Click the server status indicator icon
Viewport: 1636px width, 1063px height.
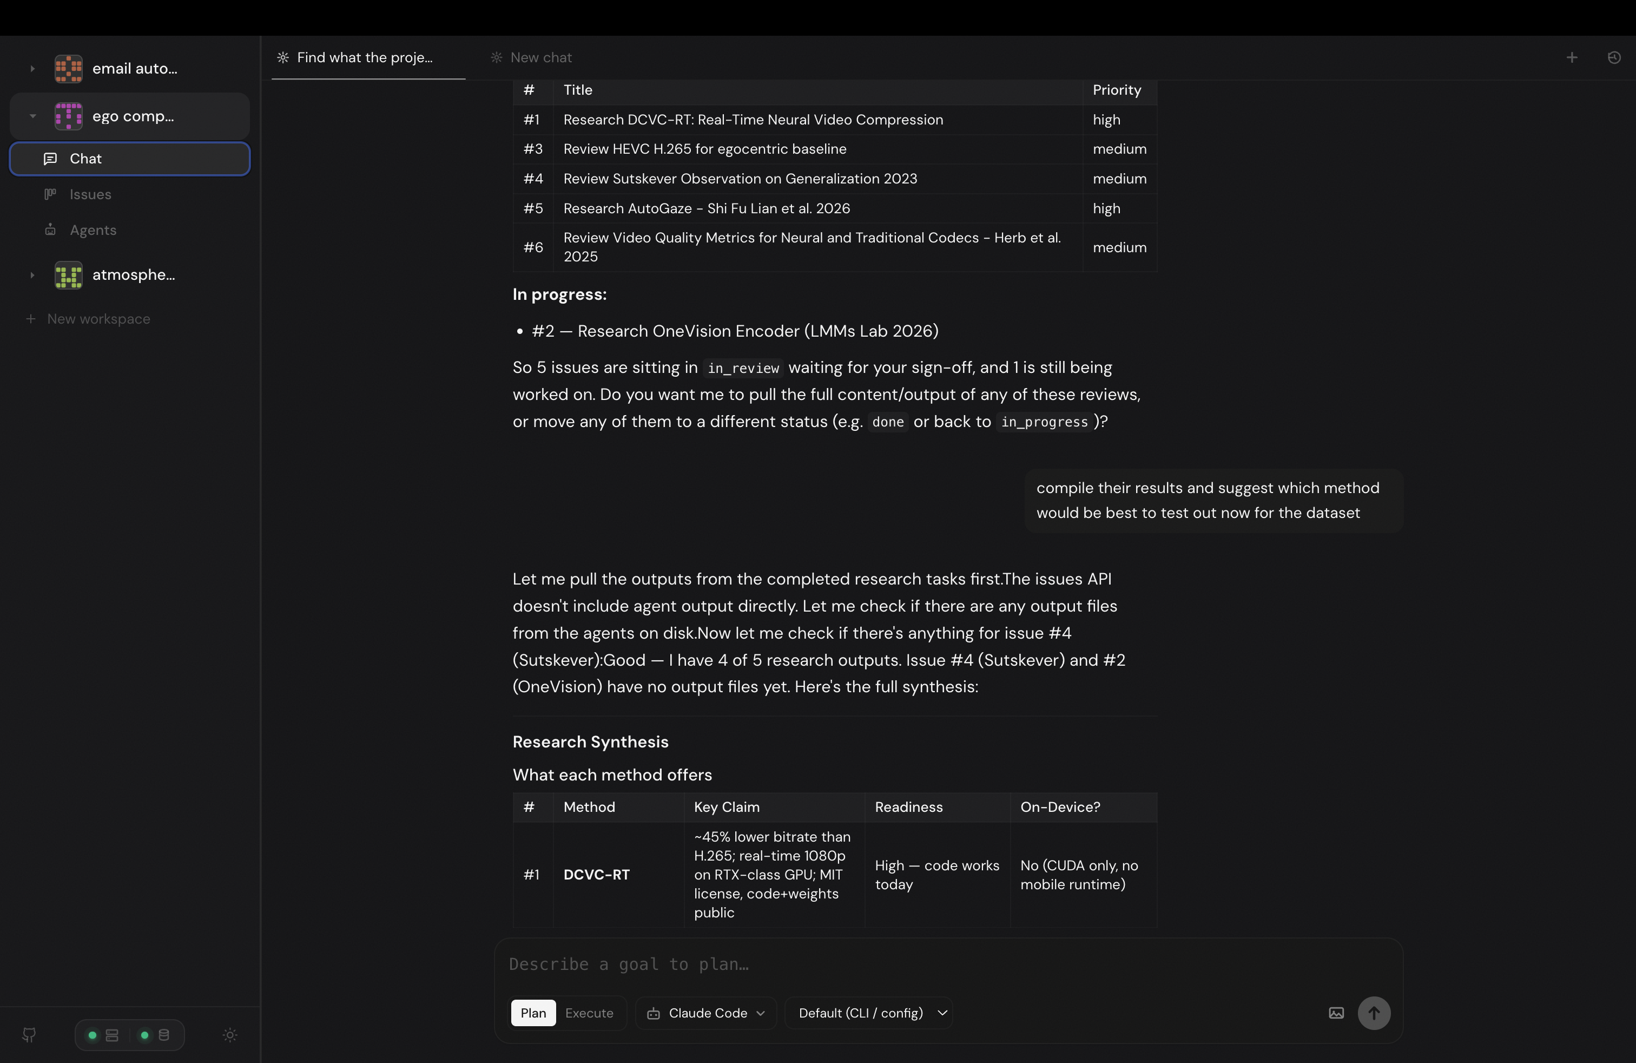(x=112, y=1035)
